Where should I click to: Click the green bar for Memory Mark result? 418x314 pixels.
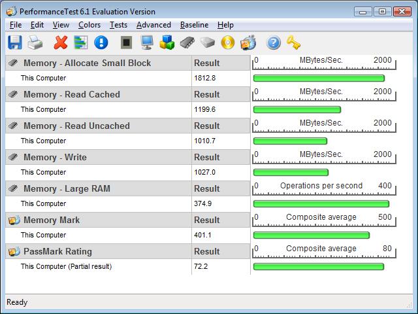312,235
